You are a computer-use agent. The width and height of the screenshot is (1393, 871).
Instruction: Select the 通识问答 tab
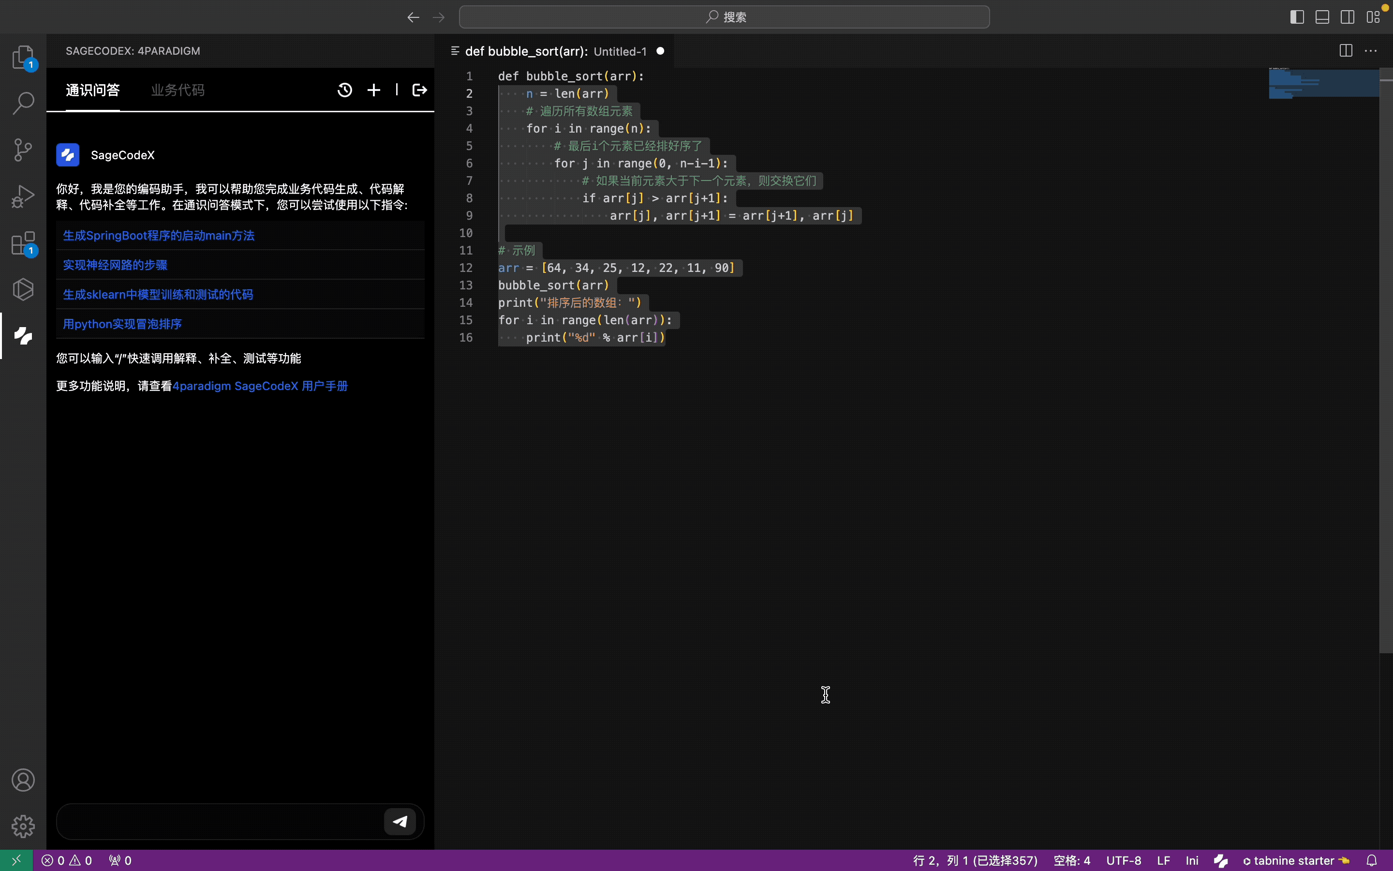click(93, 90)
